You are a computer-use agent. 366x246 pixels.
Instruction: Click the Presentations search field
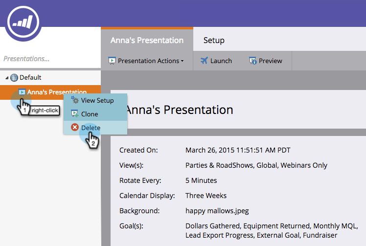point(49,59)
